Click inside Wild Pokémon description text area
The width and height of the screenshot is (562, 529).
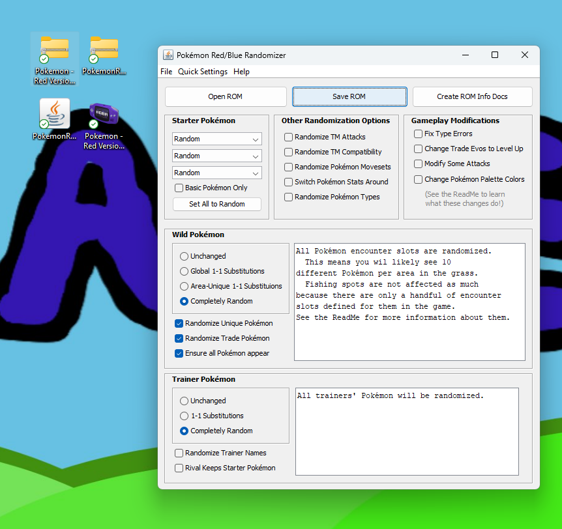(x=409, y=302)
